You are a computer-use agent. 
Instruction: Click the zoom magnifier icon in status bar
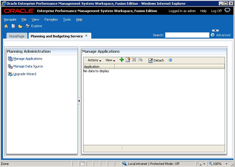point(211,164)
